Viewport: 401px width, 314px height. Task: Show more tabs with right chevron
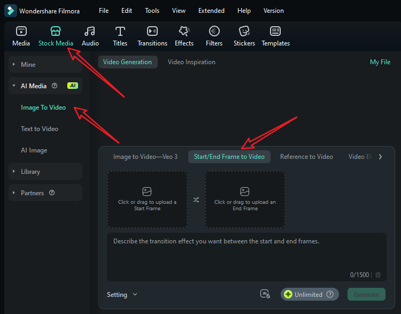click(380, 157)
